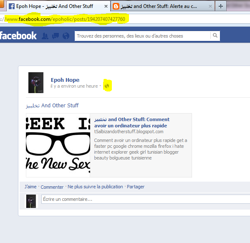Image resolution: width=250 pixels, height=243 pixels.
Task: Open the And Other Stuff link text
Action: [52, 106]
